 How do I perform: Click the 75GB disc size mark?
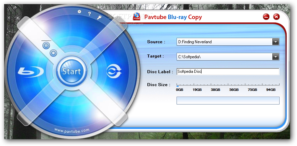(252, 90)
